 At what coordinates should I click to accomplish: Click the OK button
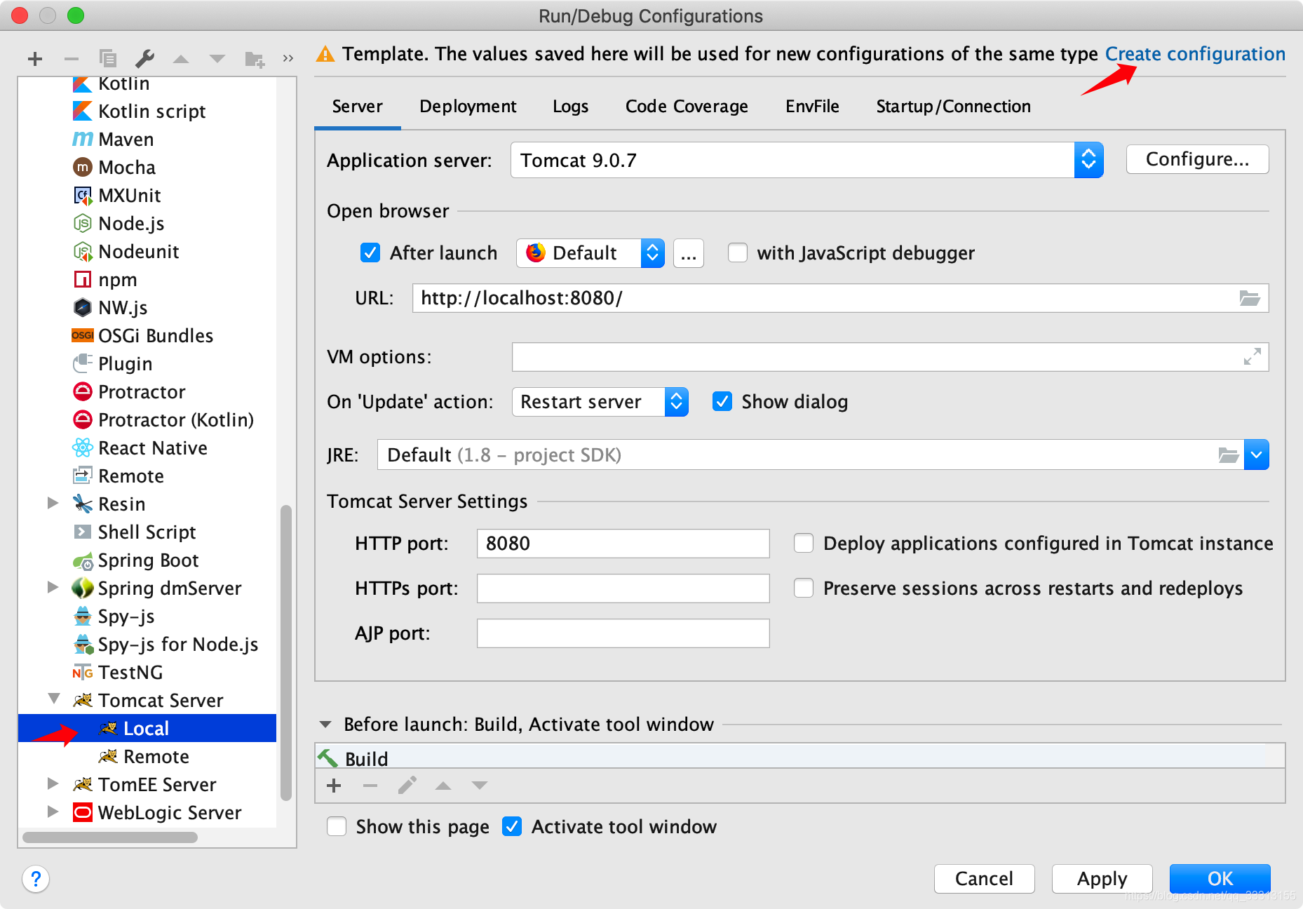pyautogui.click(x=1220, y=878)
